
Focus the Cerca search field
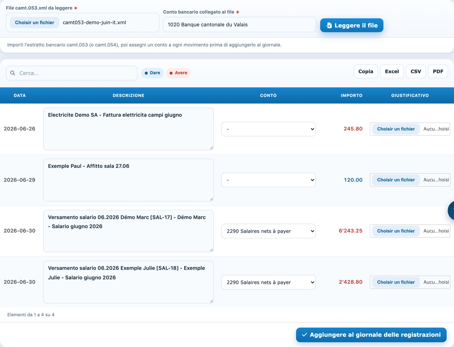(72, 73)
